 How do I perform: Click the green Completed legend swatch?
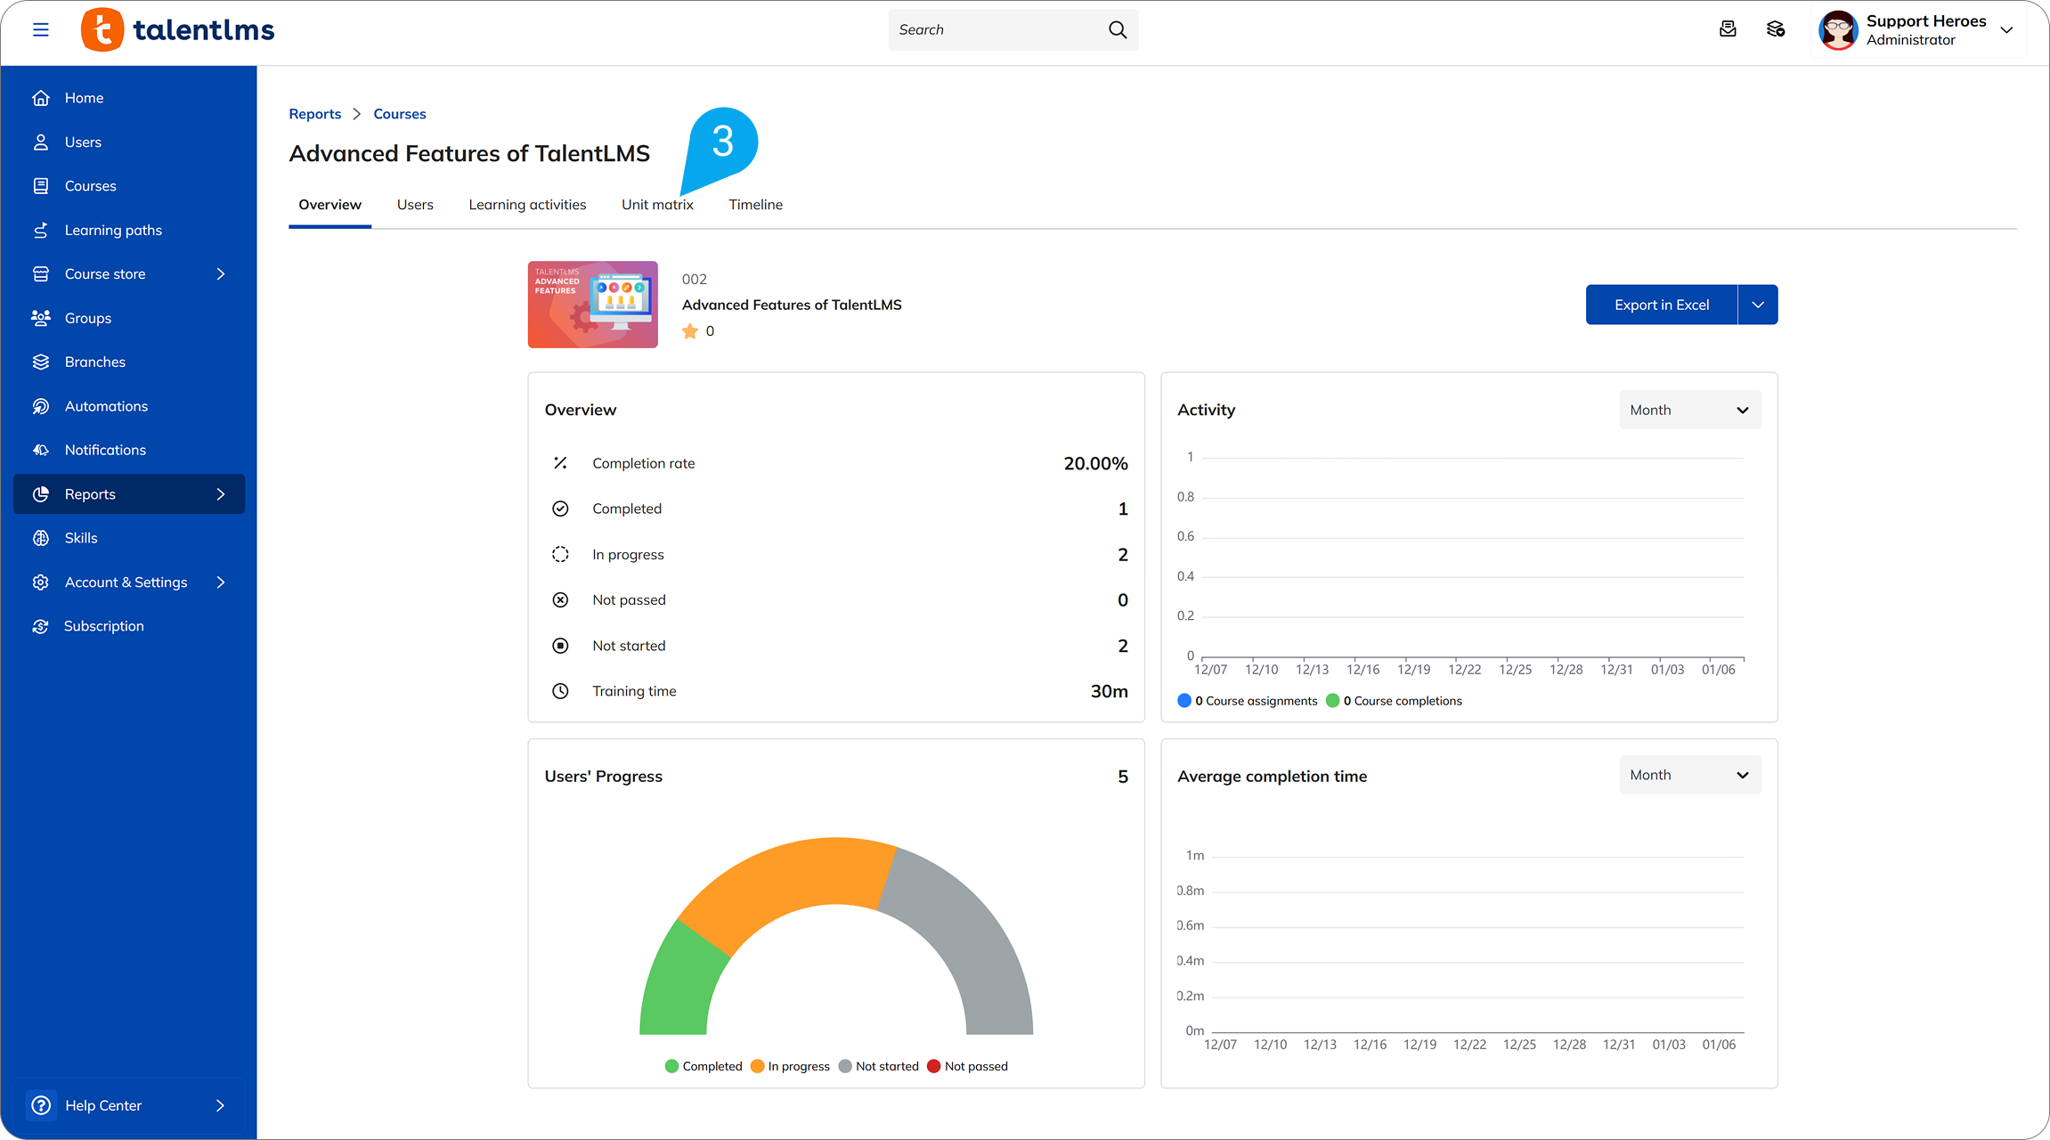tap(671, 1066)
